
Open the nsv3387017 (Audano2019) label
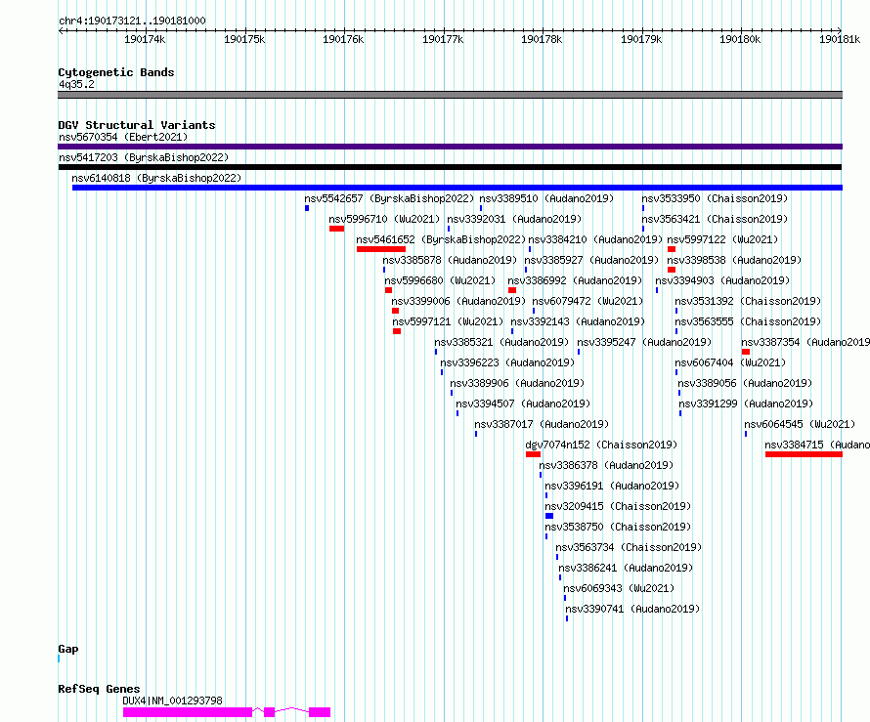(x=542, y=424)
